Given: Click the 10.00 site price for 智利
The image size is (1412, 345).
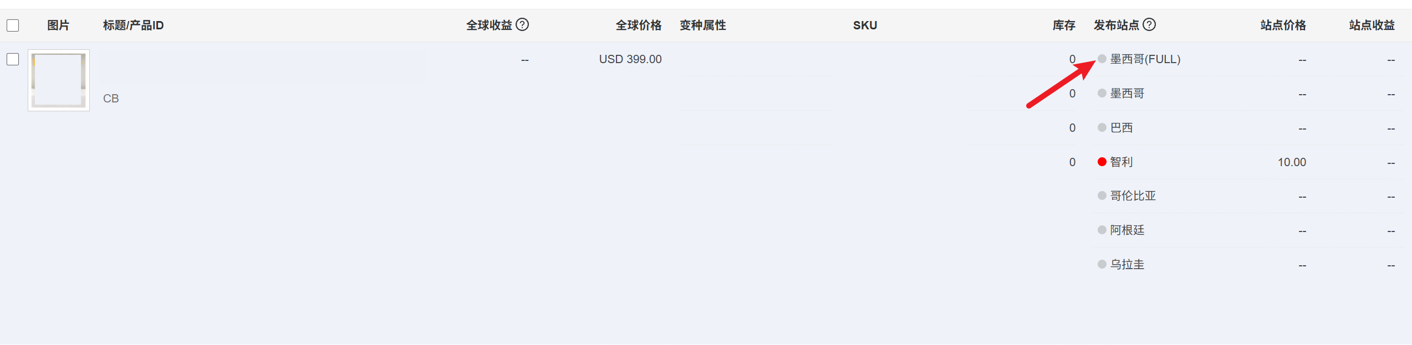Looking at the screenshot, I should pos(1292,162).
